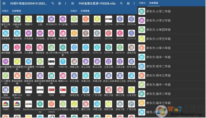This screenshot has width=206, height=118.
Task: Select 新东方-高中二年级 list entry
Action: pos(172,94)
